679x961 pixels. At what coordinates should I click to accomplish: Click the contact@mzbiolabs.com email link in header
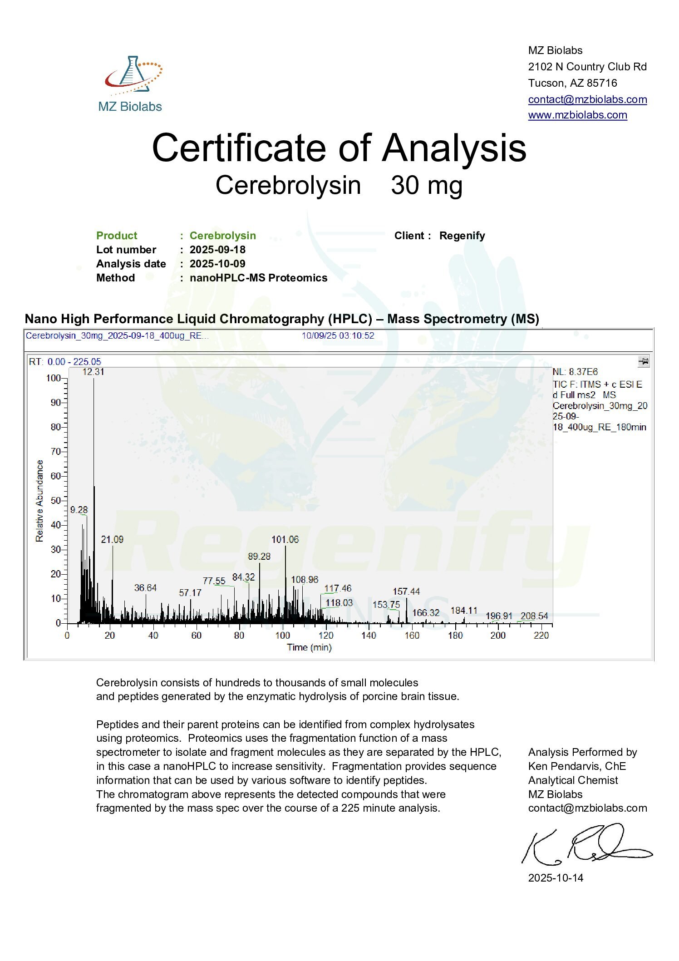click(587, 99)
